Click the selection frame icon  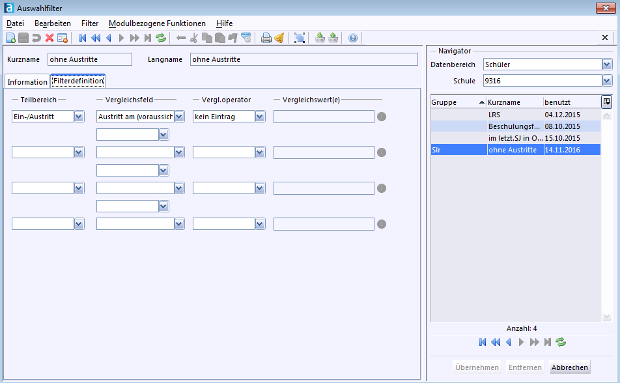300,38
